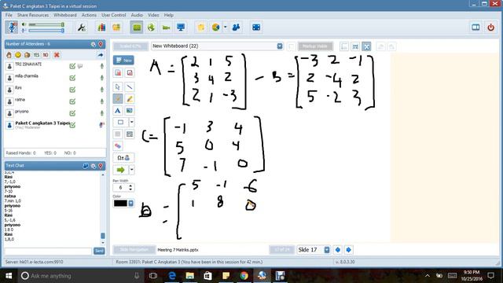
Task: Select the green whiteboard mode icon
Action: click(137, 28)
